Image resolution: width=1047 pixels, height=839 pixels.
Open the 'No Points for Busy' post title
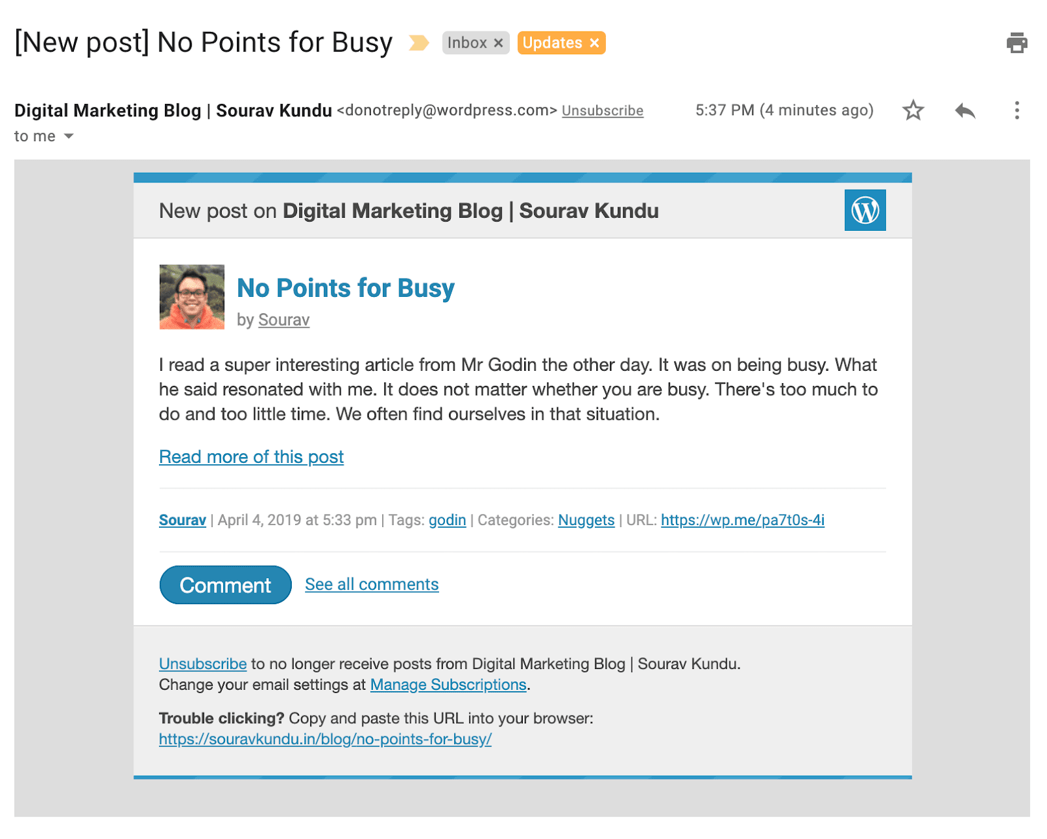(x=346, y=288)
